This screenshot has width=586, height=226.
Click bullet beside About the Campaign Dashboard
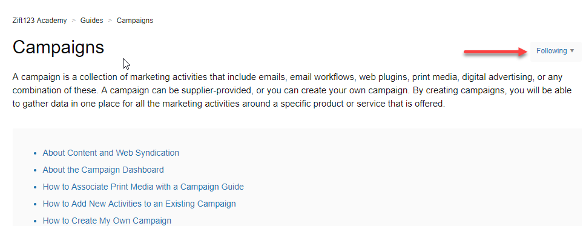coord(35,171)
